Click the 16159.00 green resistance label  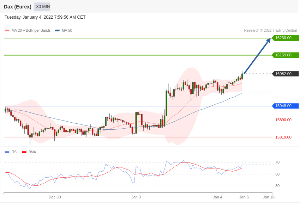coord(285,55)
